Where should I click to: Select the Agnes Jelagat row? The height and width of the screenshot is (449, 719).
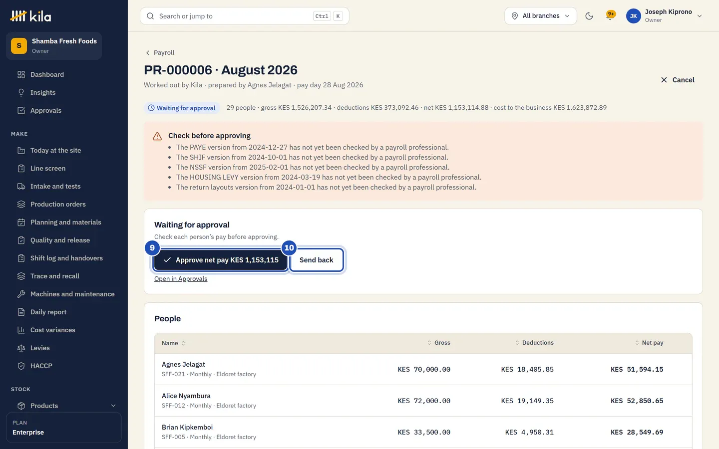click(x=423, y=369)
